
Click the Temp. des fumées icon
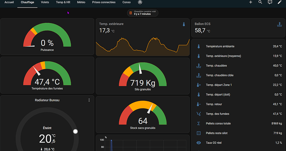click(x=199, y=114)
